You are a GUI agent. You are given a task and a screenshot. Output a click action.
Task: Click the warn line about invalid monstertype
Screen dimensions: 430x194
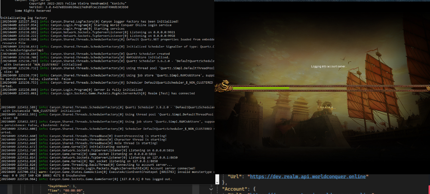pos(129,172)
